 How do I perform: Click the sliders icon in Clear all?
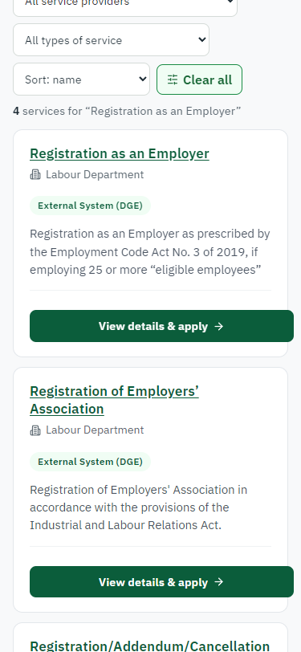tap(173, 79)
